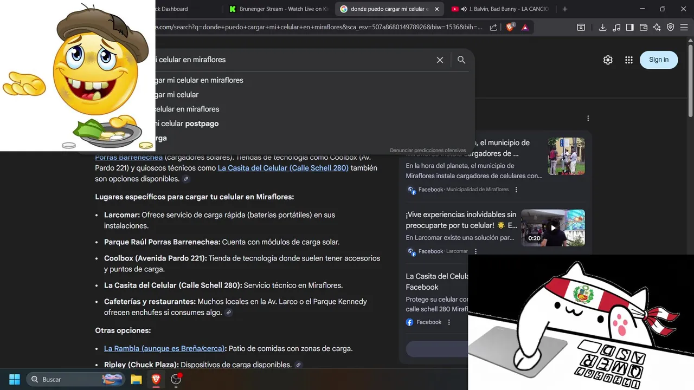Viewport: 694px width, 390px height.
Task: Open the media playlist music icon
Action: pyautogui.click(x=616, y=27)
